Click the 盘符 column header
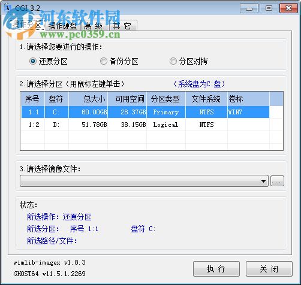Screen dimensions: 301x285 (56, 99)
